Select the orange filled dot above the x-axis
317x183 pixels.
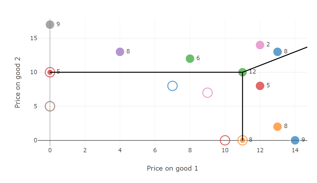pyautogui.click(x=277, y=127)
